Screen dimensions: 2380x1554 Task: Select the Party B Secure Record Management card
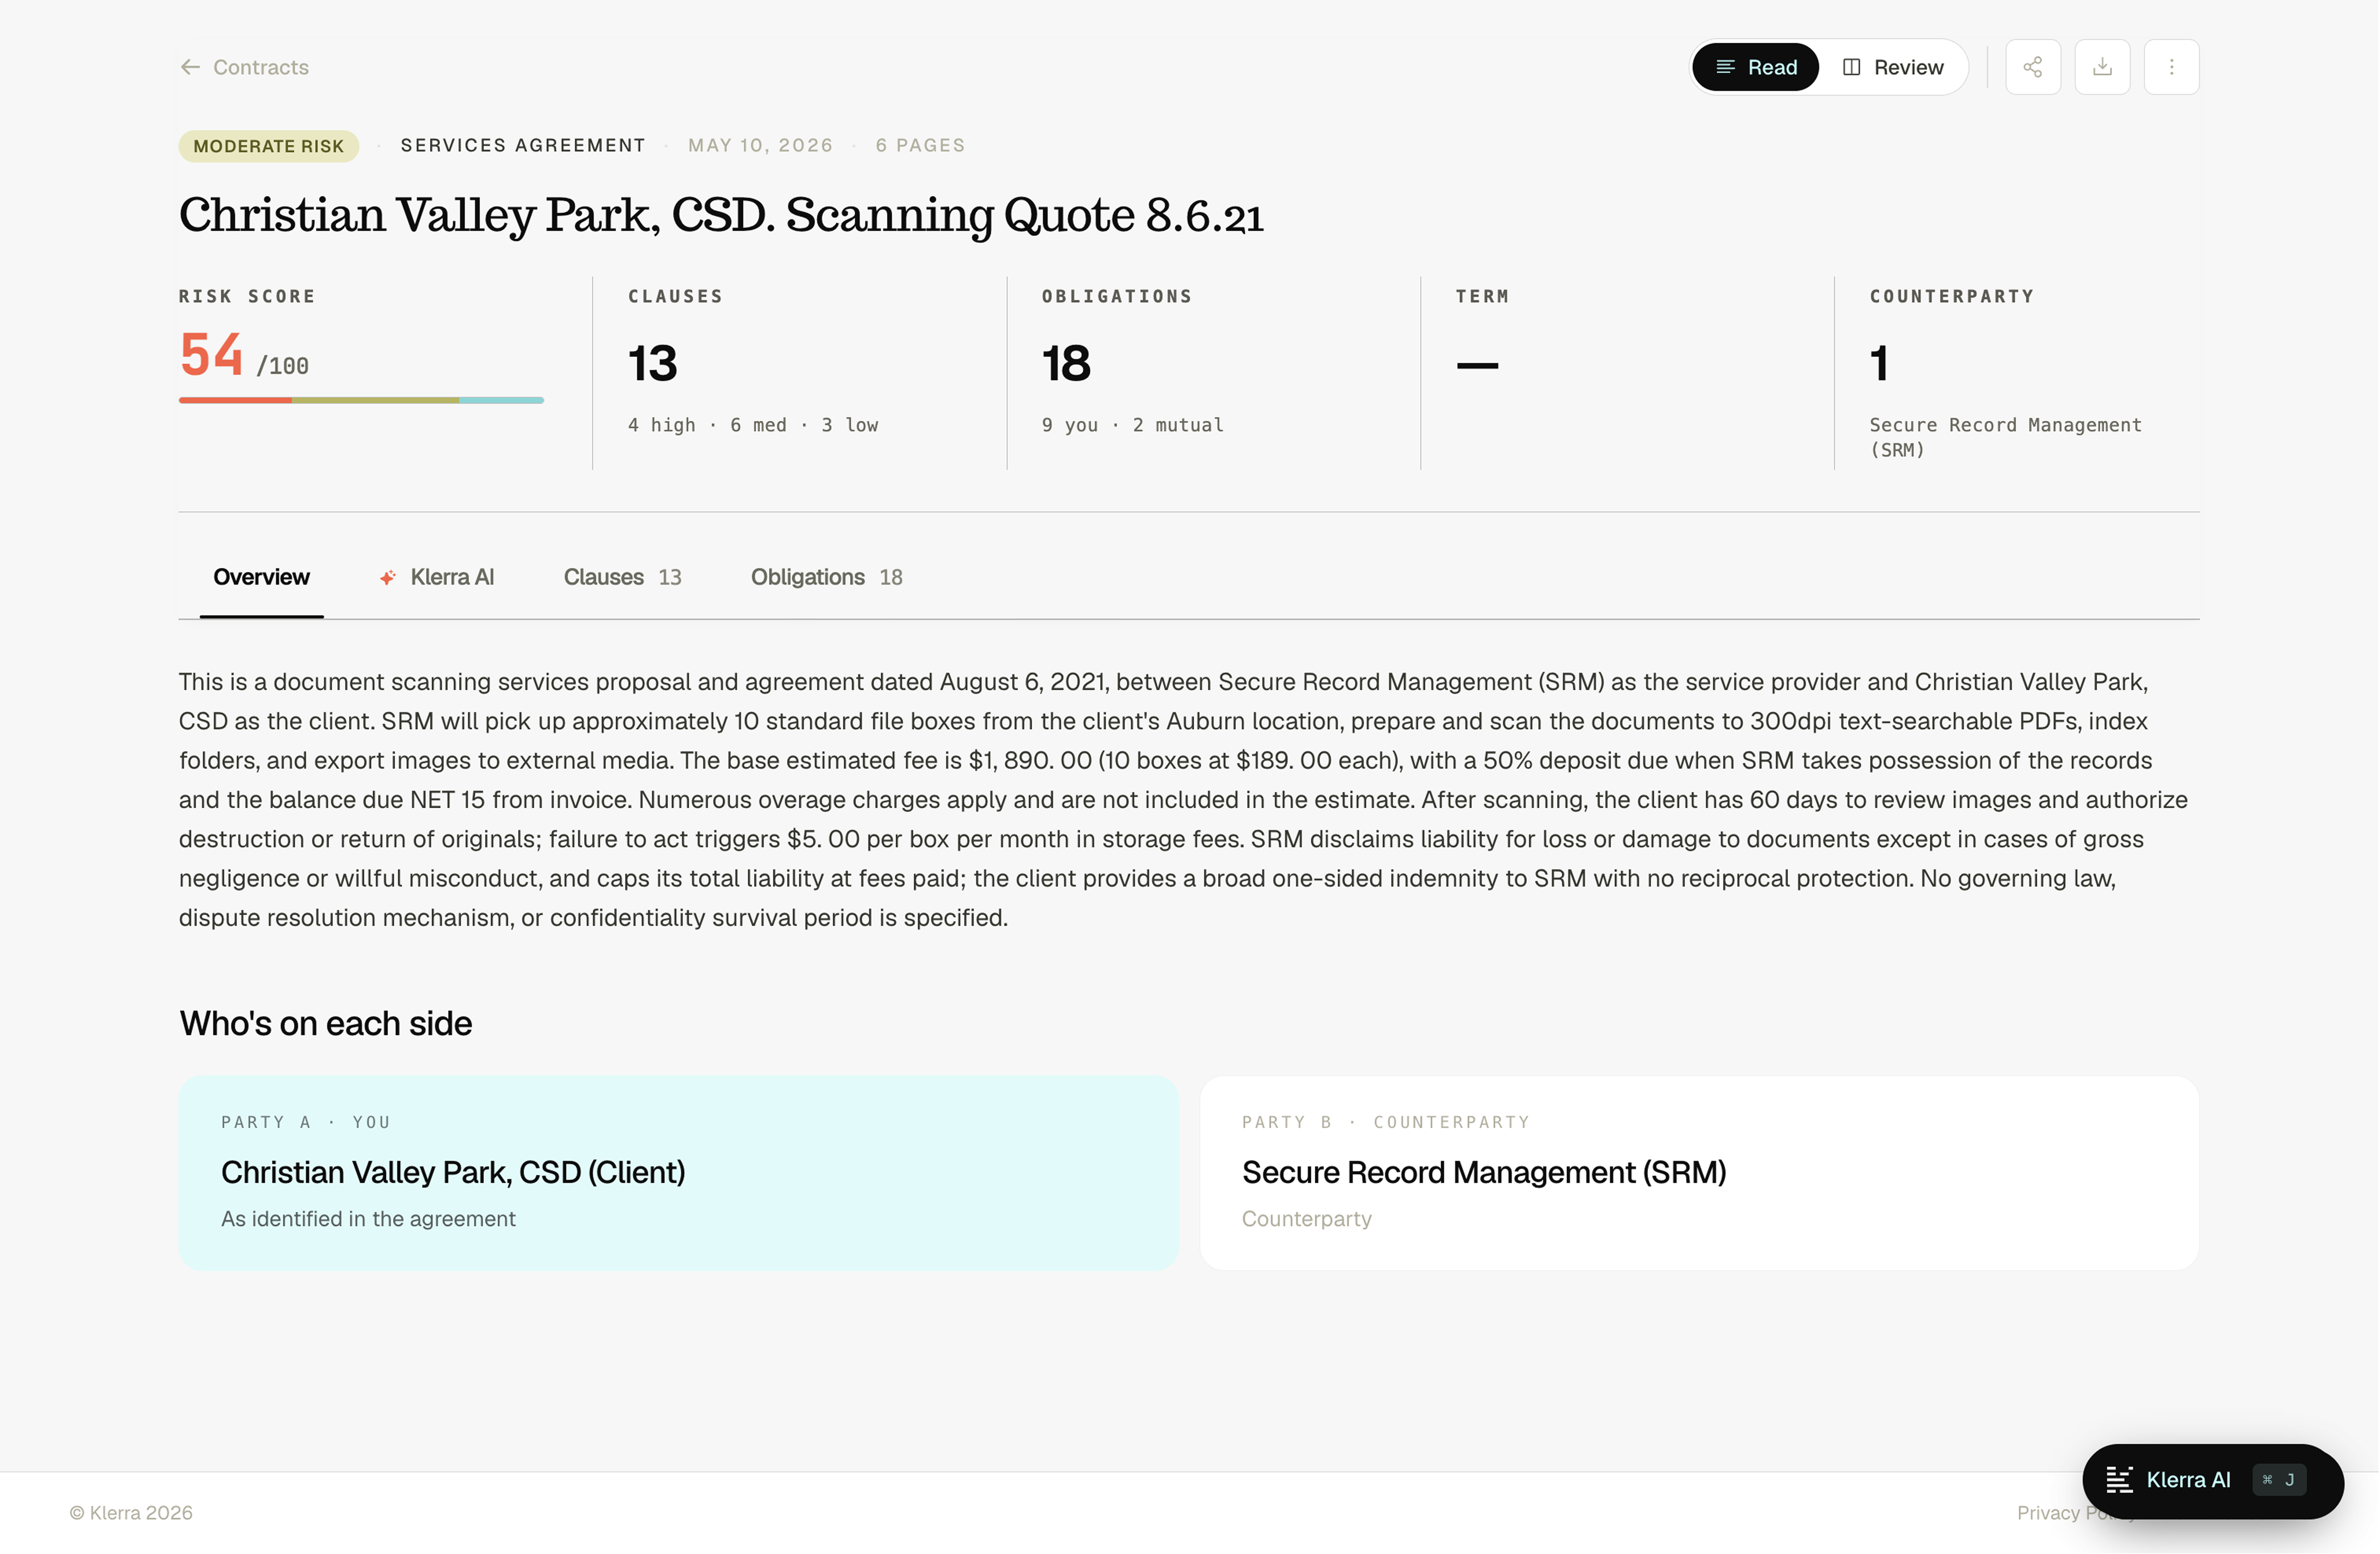(x=1699, y=1173)
